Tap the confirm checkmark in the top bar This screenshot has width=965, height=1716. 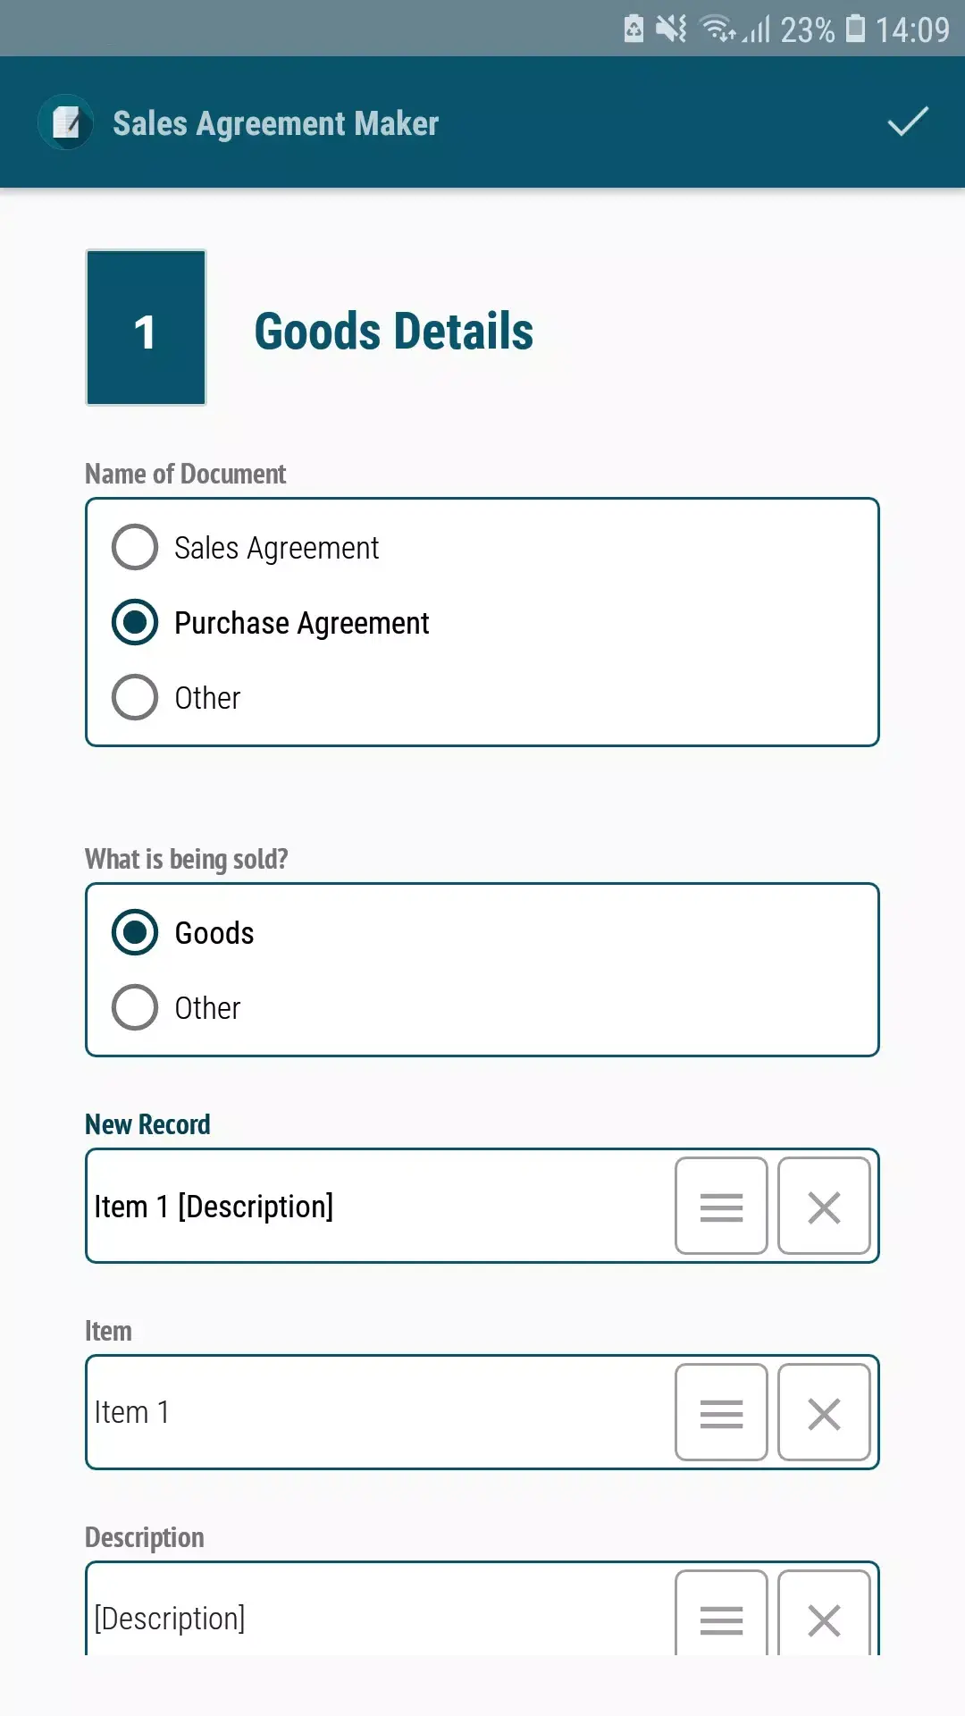point(907,122)
